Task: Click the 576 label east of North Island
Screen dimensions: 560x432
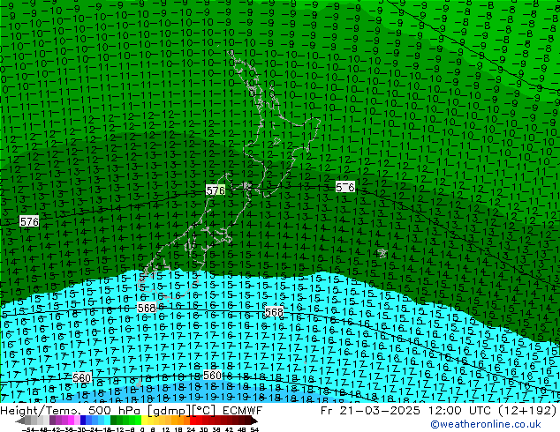Action: click(345, 187)
